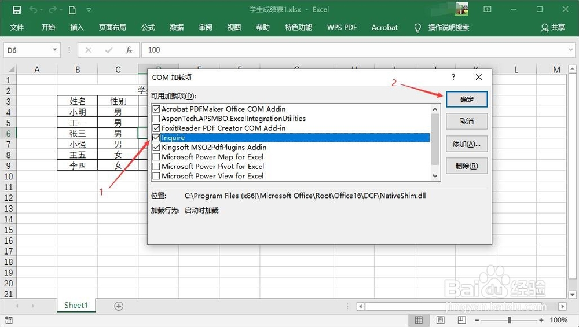Click the 100% zoom level text
Viewport: 579px width, 327px height.
tap(558, 320)
